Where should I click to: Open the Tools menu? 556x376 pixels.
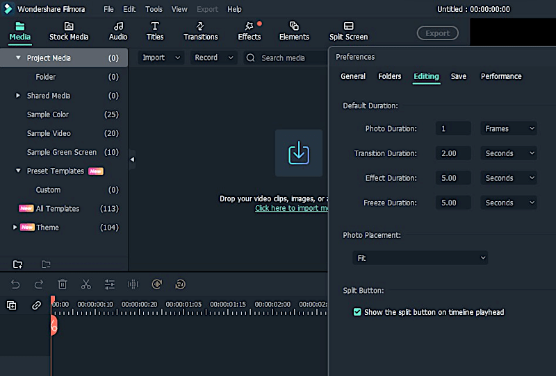(x=154, y=9)
